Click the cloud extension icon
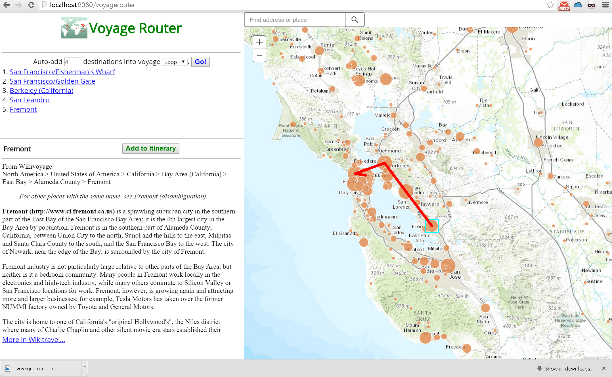Image resolution: width=612 pixels, height=377 pixels. tap(578, 5)
